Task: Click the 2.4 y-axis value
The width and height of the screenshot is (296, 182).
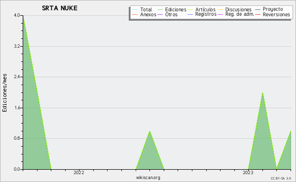Action: tap(17, 77)
